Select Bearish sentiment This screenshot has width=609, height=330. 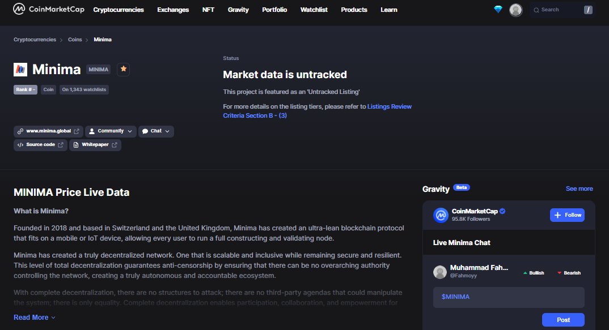coord(569,273)
